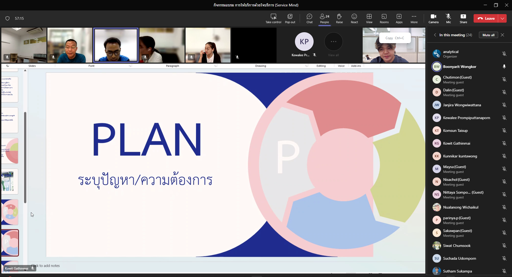The height and width of the screenshot is (277, 512).
Task: Click View all participants overflow circle
Action: coord(333,42)
